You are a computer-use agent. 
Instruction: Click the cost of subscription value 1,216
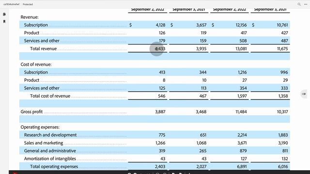tap(242, 72)
